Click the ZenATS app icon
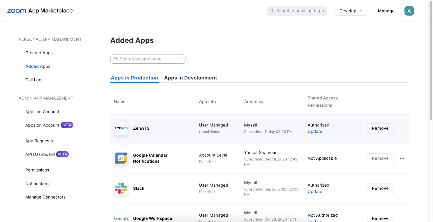The image size is (433, 222). (121, 128)
